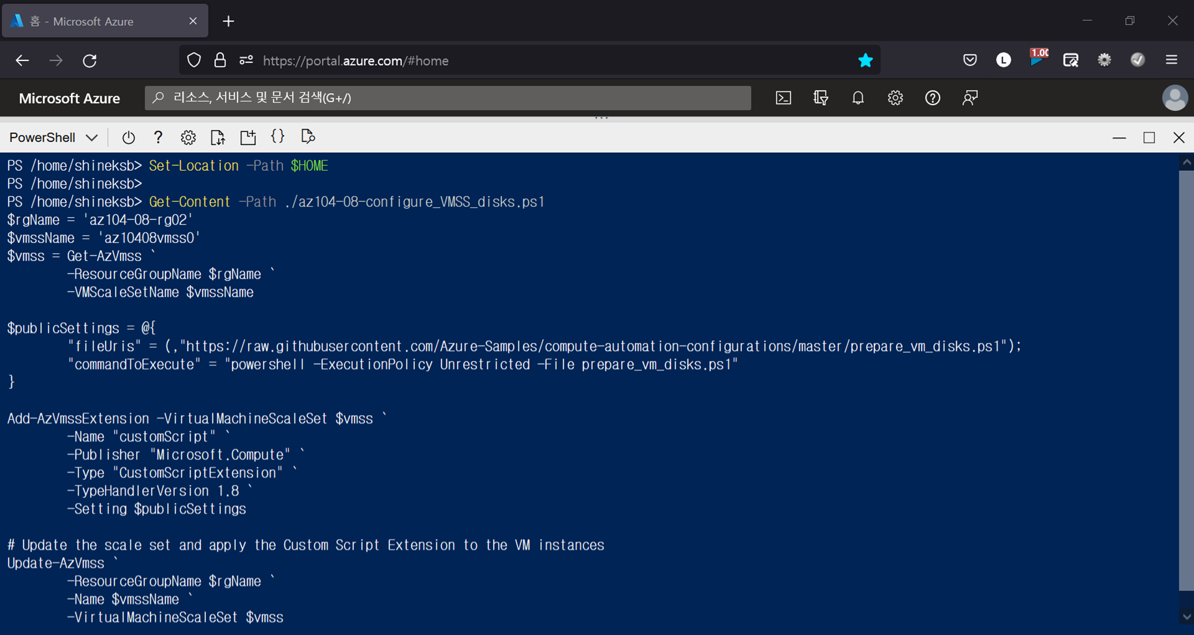Click 'Add-AzVmssExtension' line
This screenshot has width=1194, height=635.
click(x=196, y=419)
